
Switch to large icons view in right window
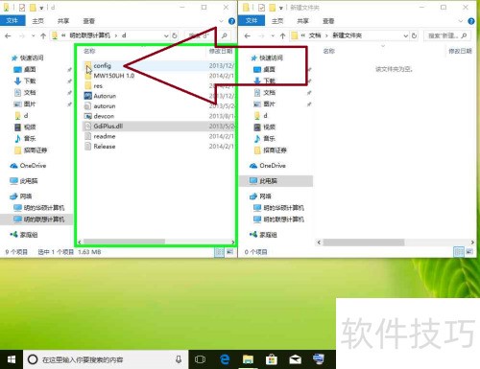coord(469,252)
